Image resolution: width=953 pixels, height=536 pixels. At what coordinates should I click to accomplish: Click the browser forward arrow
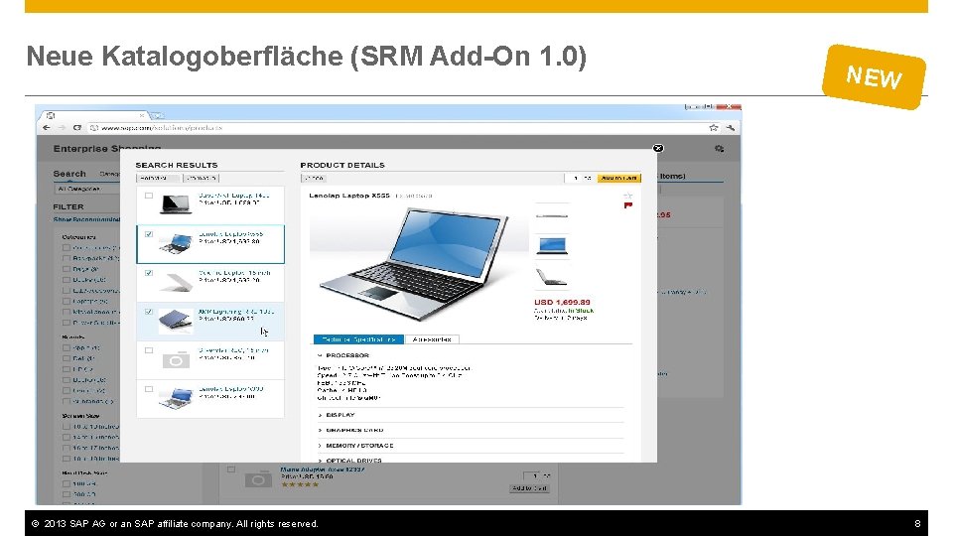click(x=62, y=128)
